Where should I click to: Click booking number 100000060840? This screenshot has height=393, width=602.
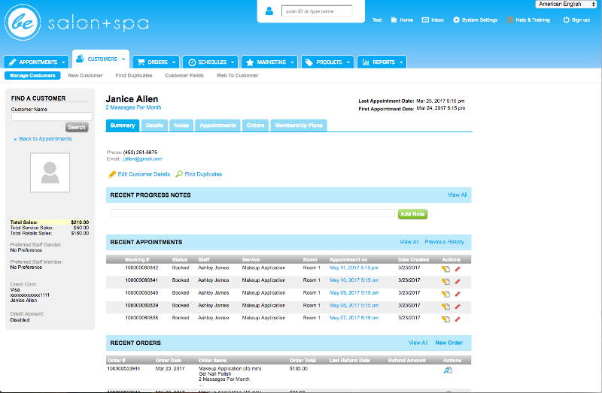[x=141, y=292]
